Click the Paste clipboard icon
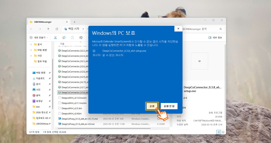 [73, 37]
